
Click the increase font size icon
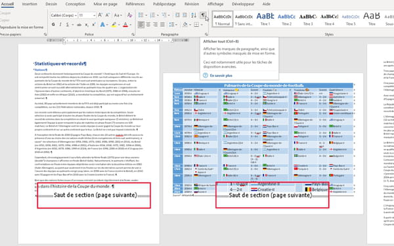[100, 15]
